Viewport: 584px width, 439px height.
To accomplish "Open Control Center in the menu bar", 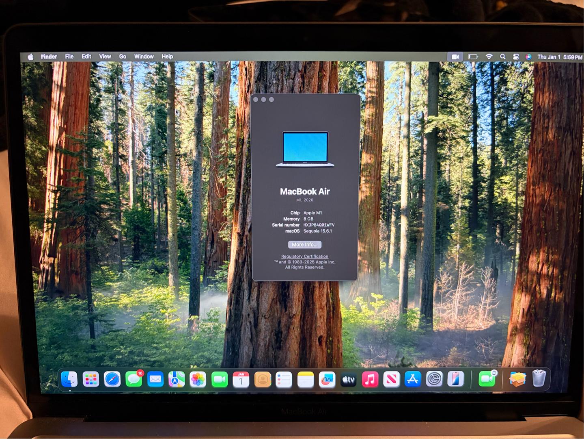I will click(516, 57).
